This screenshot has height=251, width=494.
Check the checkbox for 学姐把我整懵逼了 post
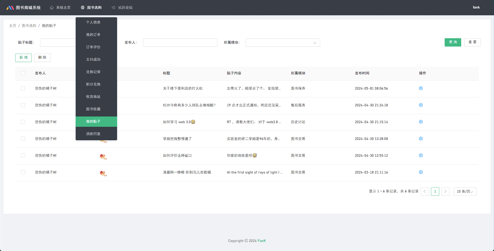point(23,138)
